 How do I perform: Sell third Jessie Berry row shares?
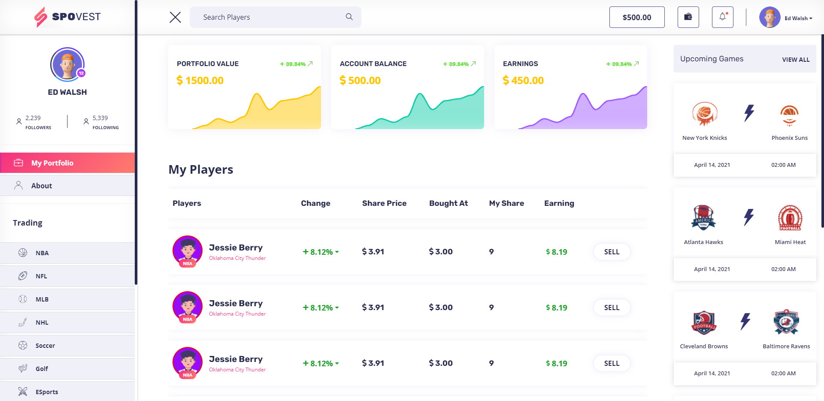pyautogui.click(x=612, y=363)
